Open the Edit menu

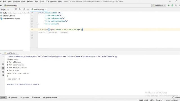pyautogui.click(x=4, y=1)
